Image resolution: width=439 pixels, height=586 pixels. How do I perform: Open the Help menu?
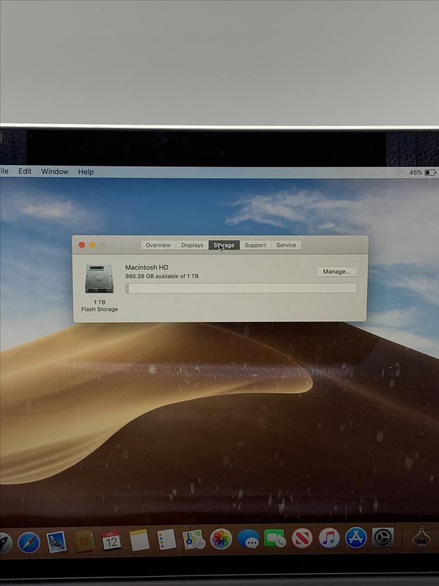pos(86,172)
